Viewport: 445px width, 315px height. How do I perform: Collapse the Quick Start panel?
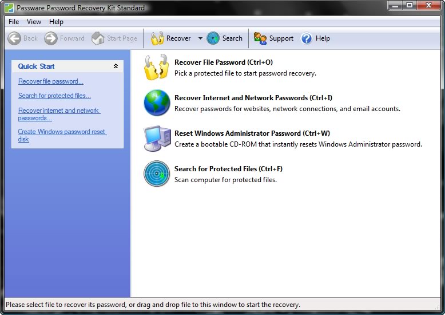(116, 66)
